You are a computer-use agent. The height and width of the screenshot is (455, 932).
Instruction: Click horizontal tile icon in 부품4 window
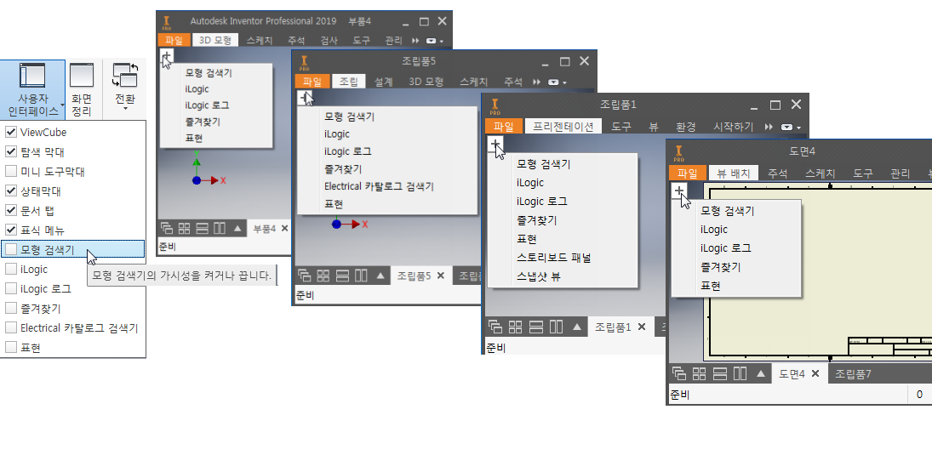202,228
